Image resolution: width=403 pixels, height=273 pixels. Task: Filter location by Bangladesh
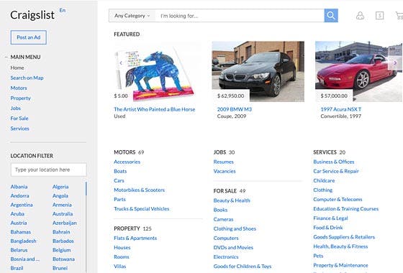23,241
